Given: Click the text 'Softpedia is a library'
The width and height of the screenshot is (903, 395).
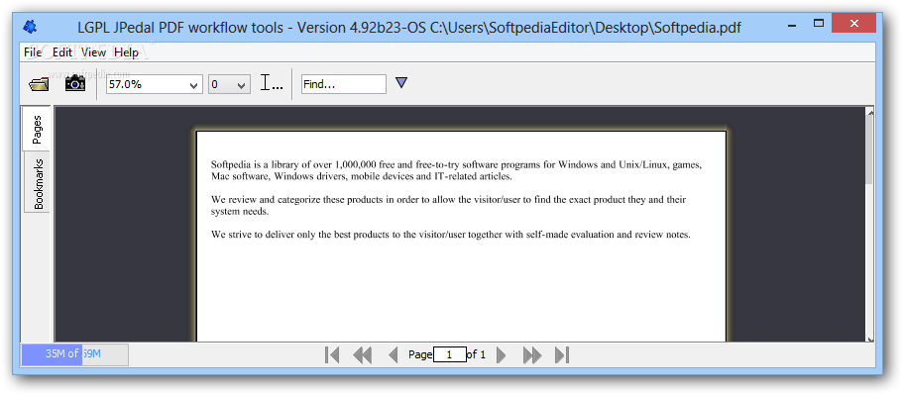Looking at the screenshot, I should [255, 165].
